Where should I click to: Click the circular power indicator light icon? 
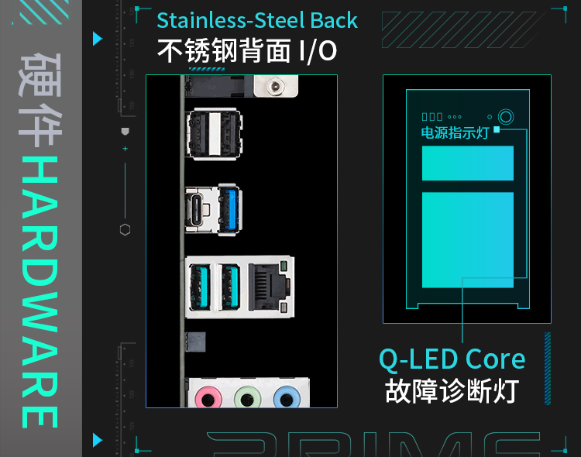506,117
